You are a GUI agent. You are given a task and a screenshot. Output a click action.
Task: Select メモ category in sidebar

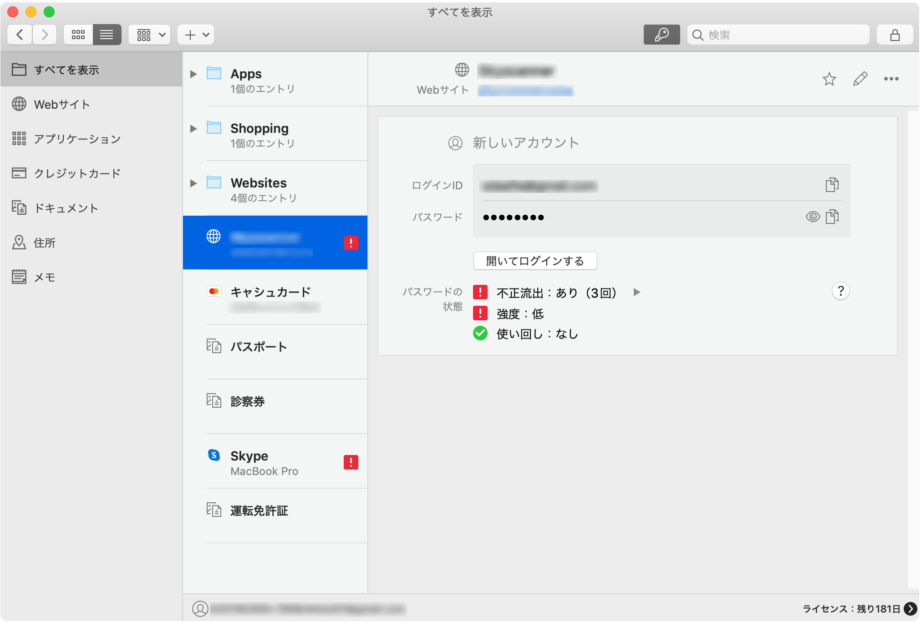click(91, 277)
